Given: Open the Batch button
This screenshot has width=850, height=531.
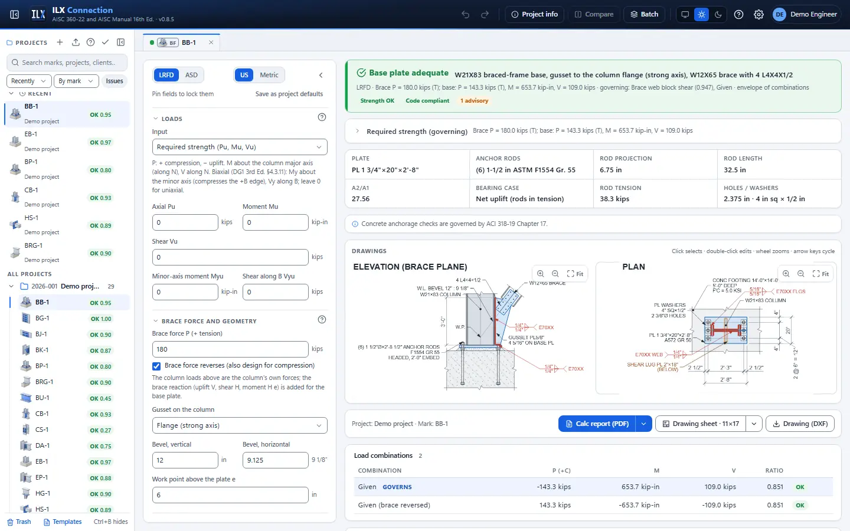Looking at the screenshot, I should [644, 14].
